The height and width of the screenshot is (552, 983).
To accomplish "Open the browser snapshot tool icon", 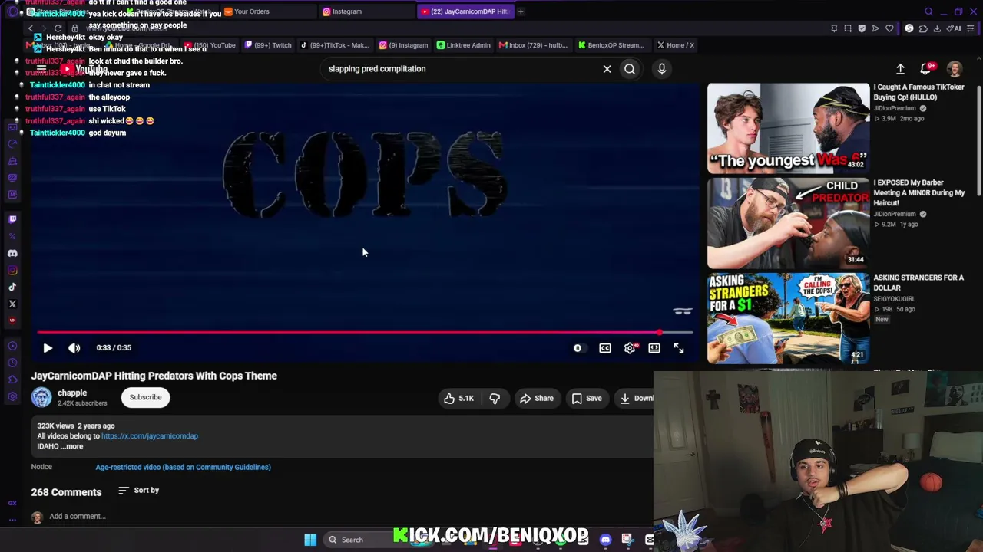I will coord(848,28).
